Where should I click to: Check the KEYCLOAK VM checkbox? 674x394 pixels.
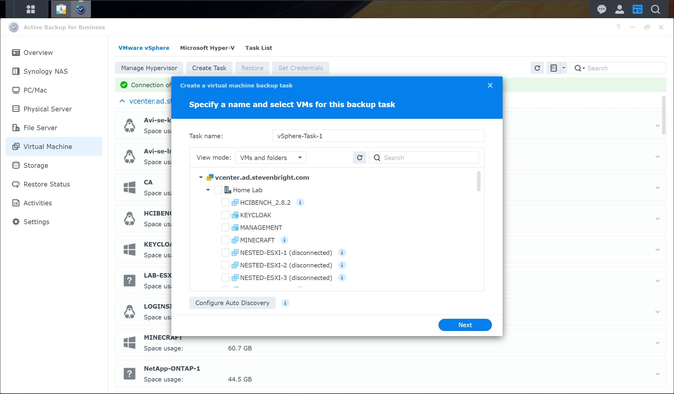pos(225,215)
